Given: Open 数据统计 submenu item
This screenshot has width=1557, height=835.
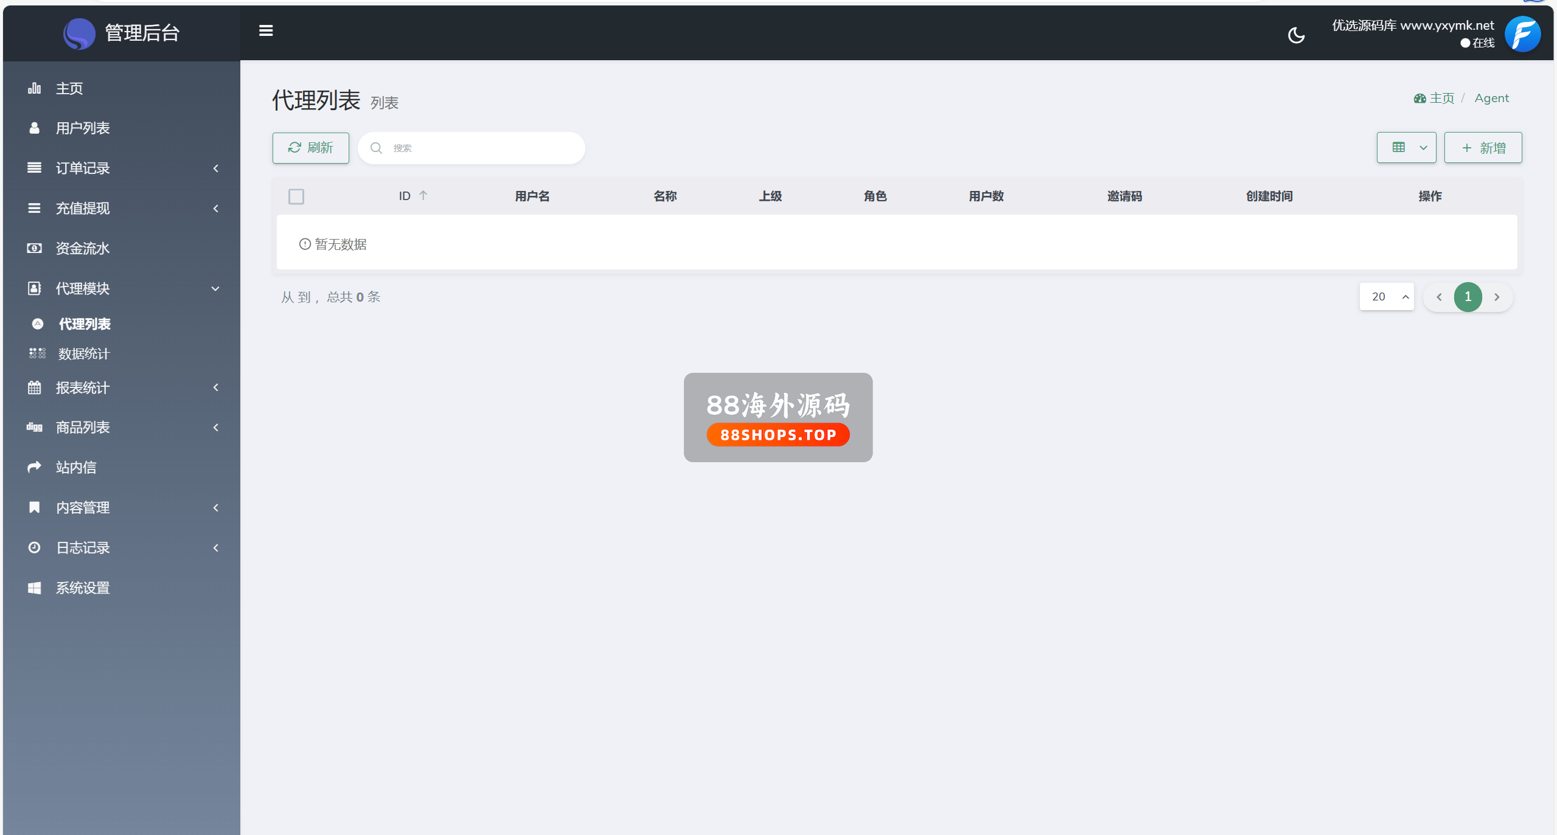Looking at the screenshot, I should pyautogui.click(x=83, y=353).
